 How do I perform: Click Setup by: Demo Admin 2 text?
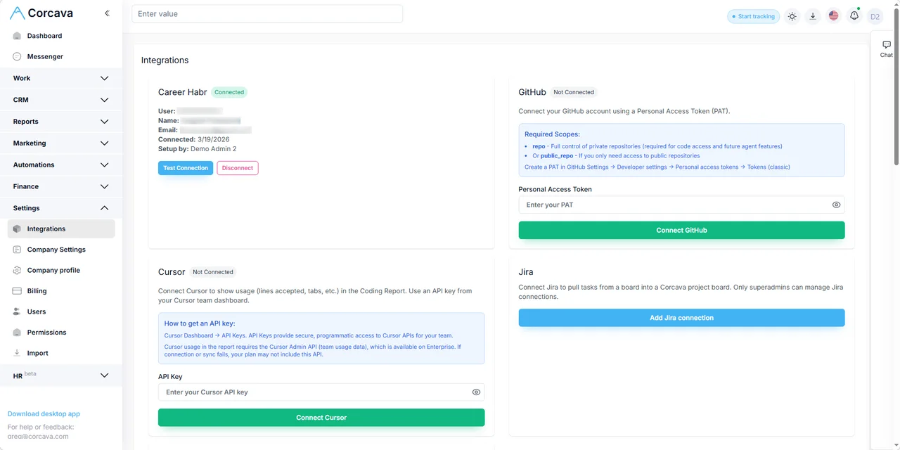coord(198,149)
